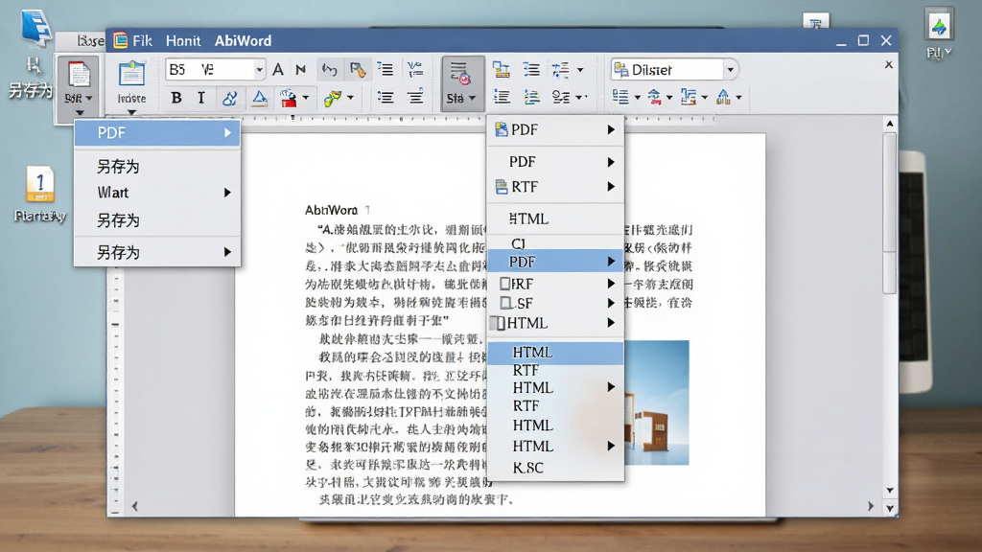Expand submenu arrow of highlighted PDF in left menu
The height and width of the screenshot is (552, 982).
coord(228,132)
